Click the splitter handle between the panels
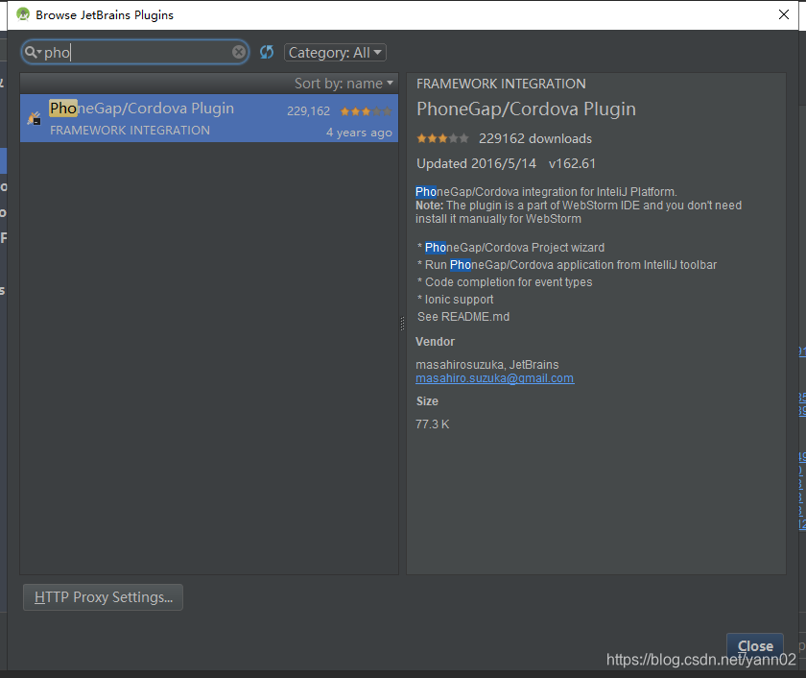The width and height of the screenshot is (806, 678). 402,323
